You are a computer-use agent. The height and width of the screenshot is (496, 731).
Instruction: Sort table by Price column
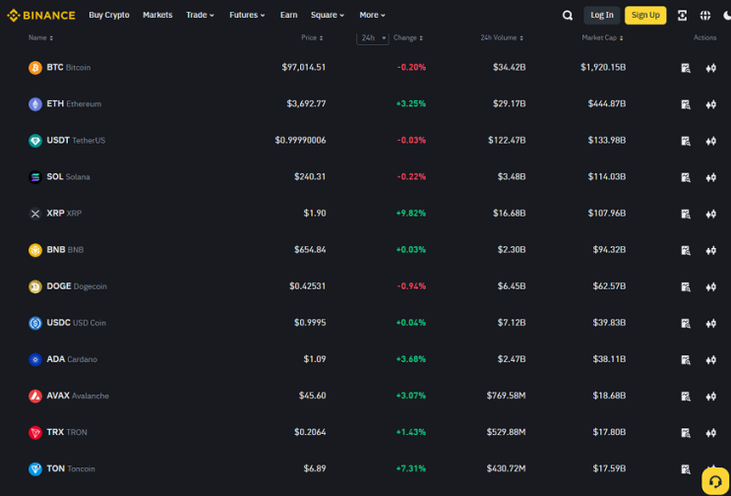[312, 37]
